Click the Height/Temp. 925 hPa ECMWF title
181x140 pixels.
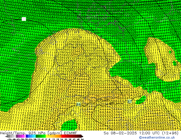tap(39, 133)
